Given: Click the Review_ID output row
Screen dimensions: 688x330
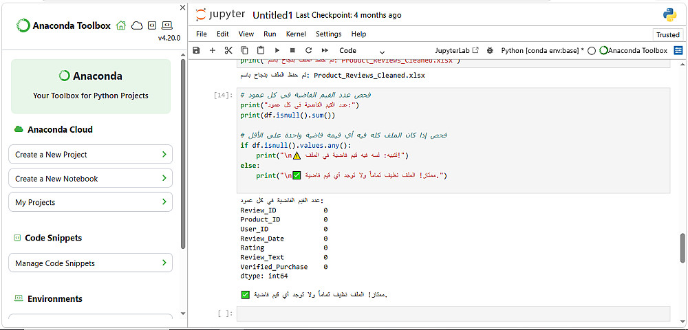Looking at the screenshot, I should (x=284, y=210).
